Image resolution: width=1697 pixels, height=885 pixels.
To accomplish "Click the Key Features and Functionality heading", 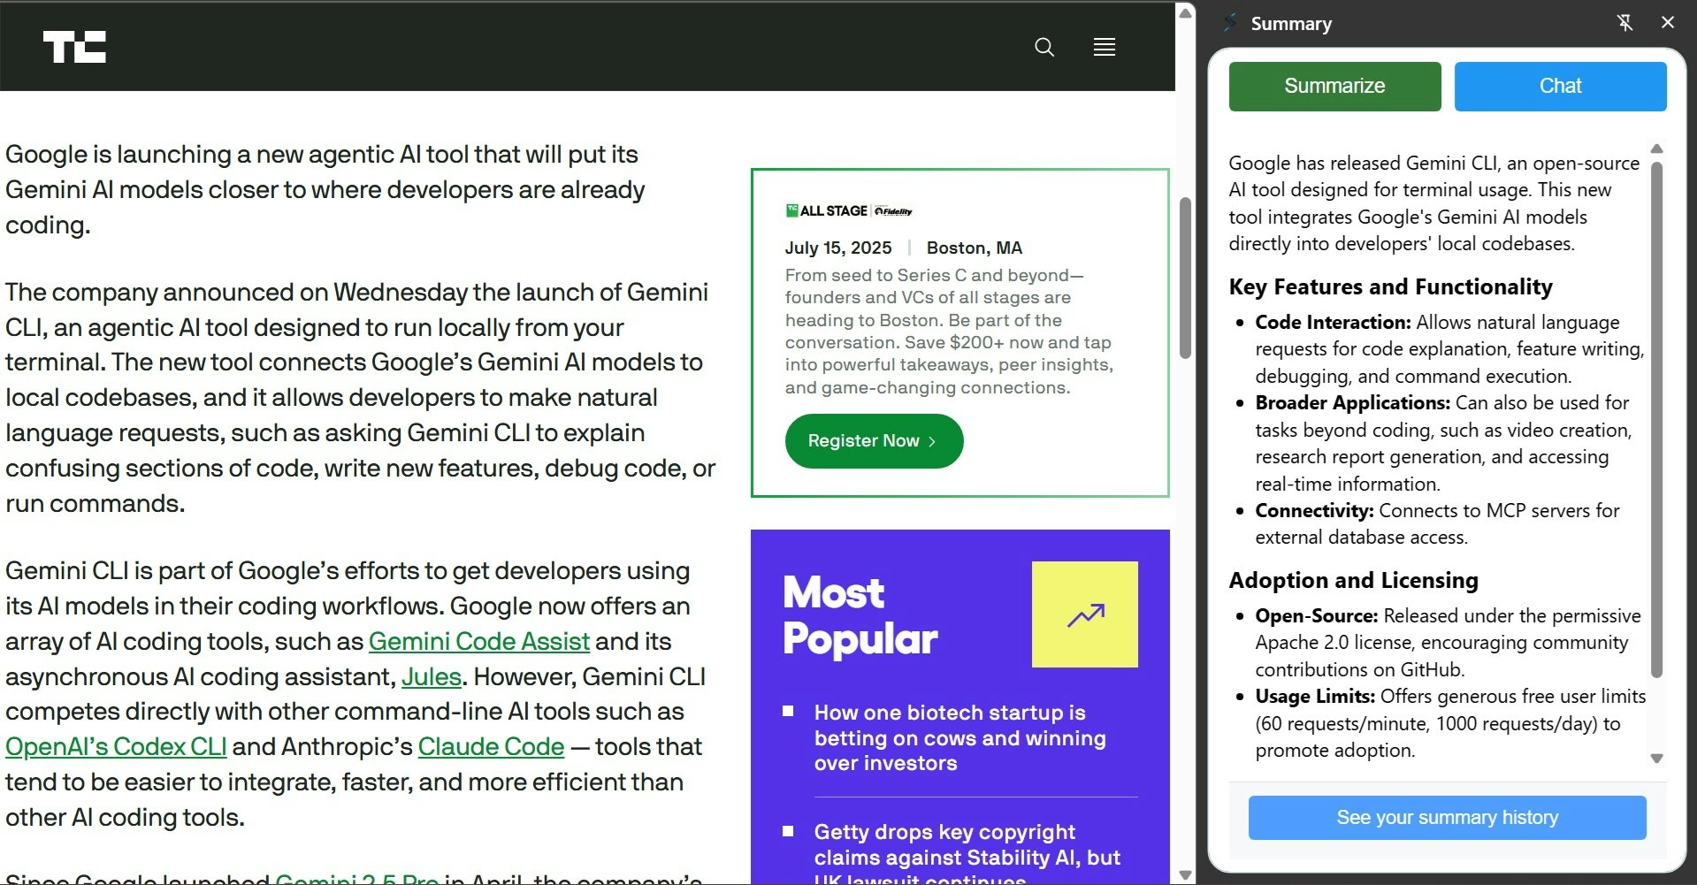I will tap(1390, 287).
